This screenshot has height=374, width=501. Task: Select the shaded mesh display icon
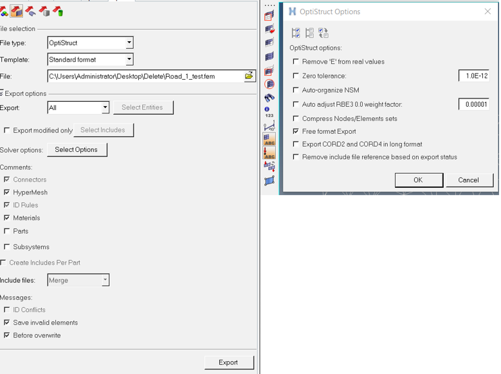click(x=269, y=56)
